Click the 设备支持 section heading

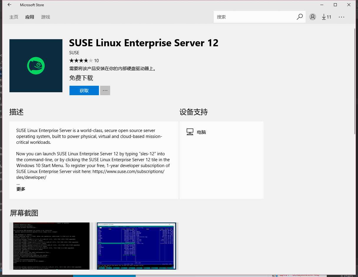[x=194, y=112]
